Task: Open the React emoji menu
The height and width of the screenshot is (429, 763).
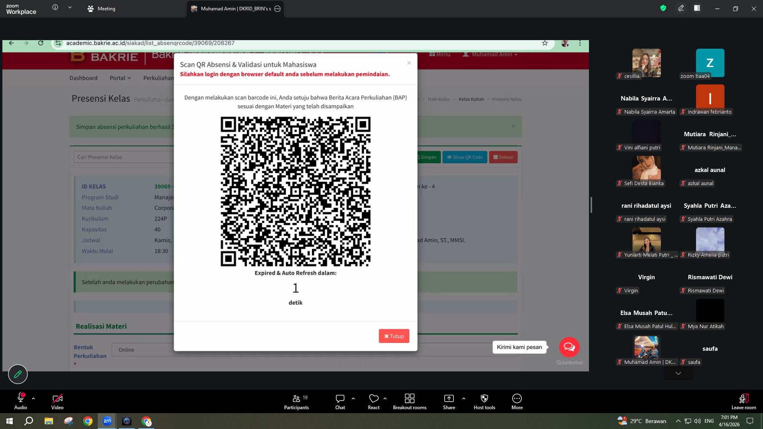Action: (x=374, y=401)
